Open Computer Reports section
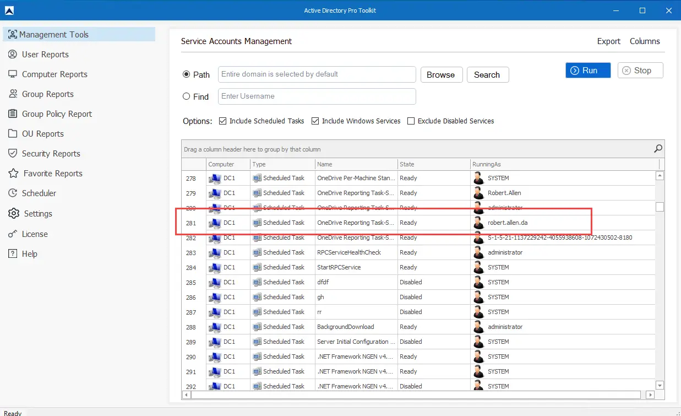The width and height of the screenshot is (681, 416). [x=55, y=74]
